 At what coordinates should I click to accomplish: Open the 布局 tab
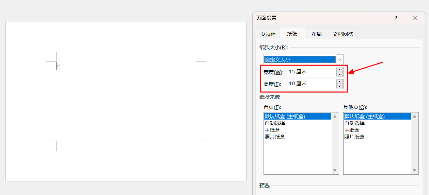[x=317, y=34]
